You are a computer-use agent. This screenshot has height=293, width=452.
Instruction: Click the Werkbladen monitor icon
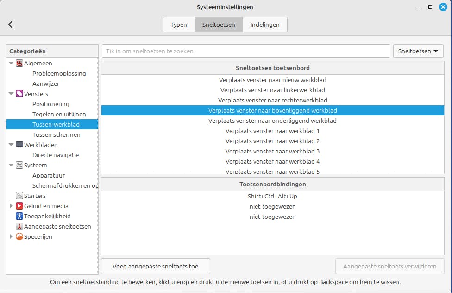(x=19, y=145)
